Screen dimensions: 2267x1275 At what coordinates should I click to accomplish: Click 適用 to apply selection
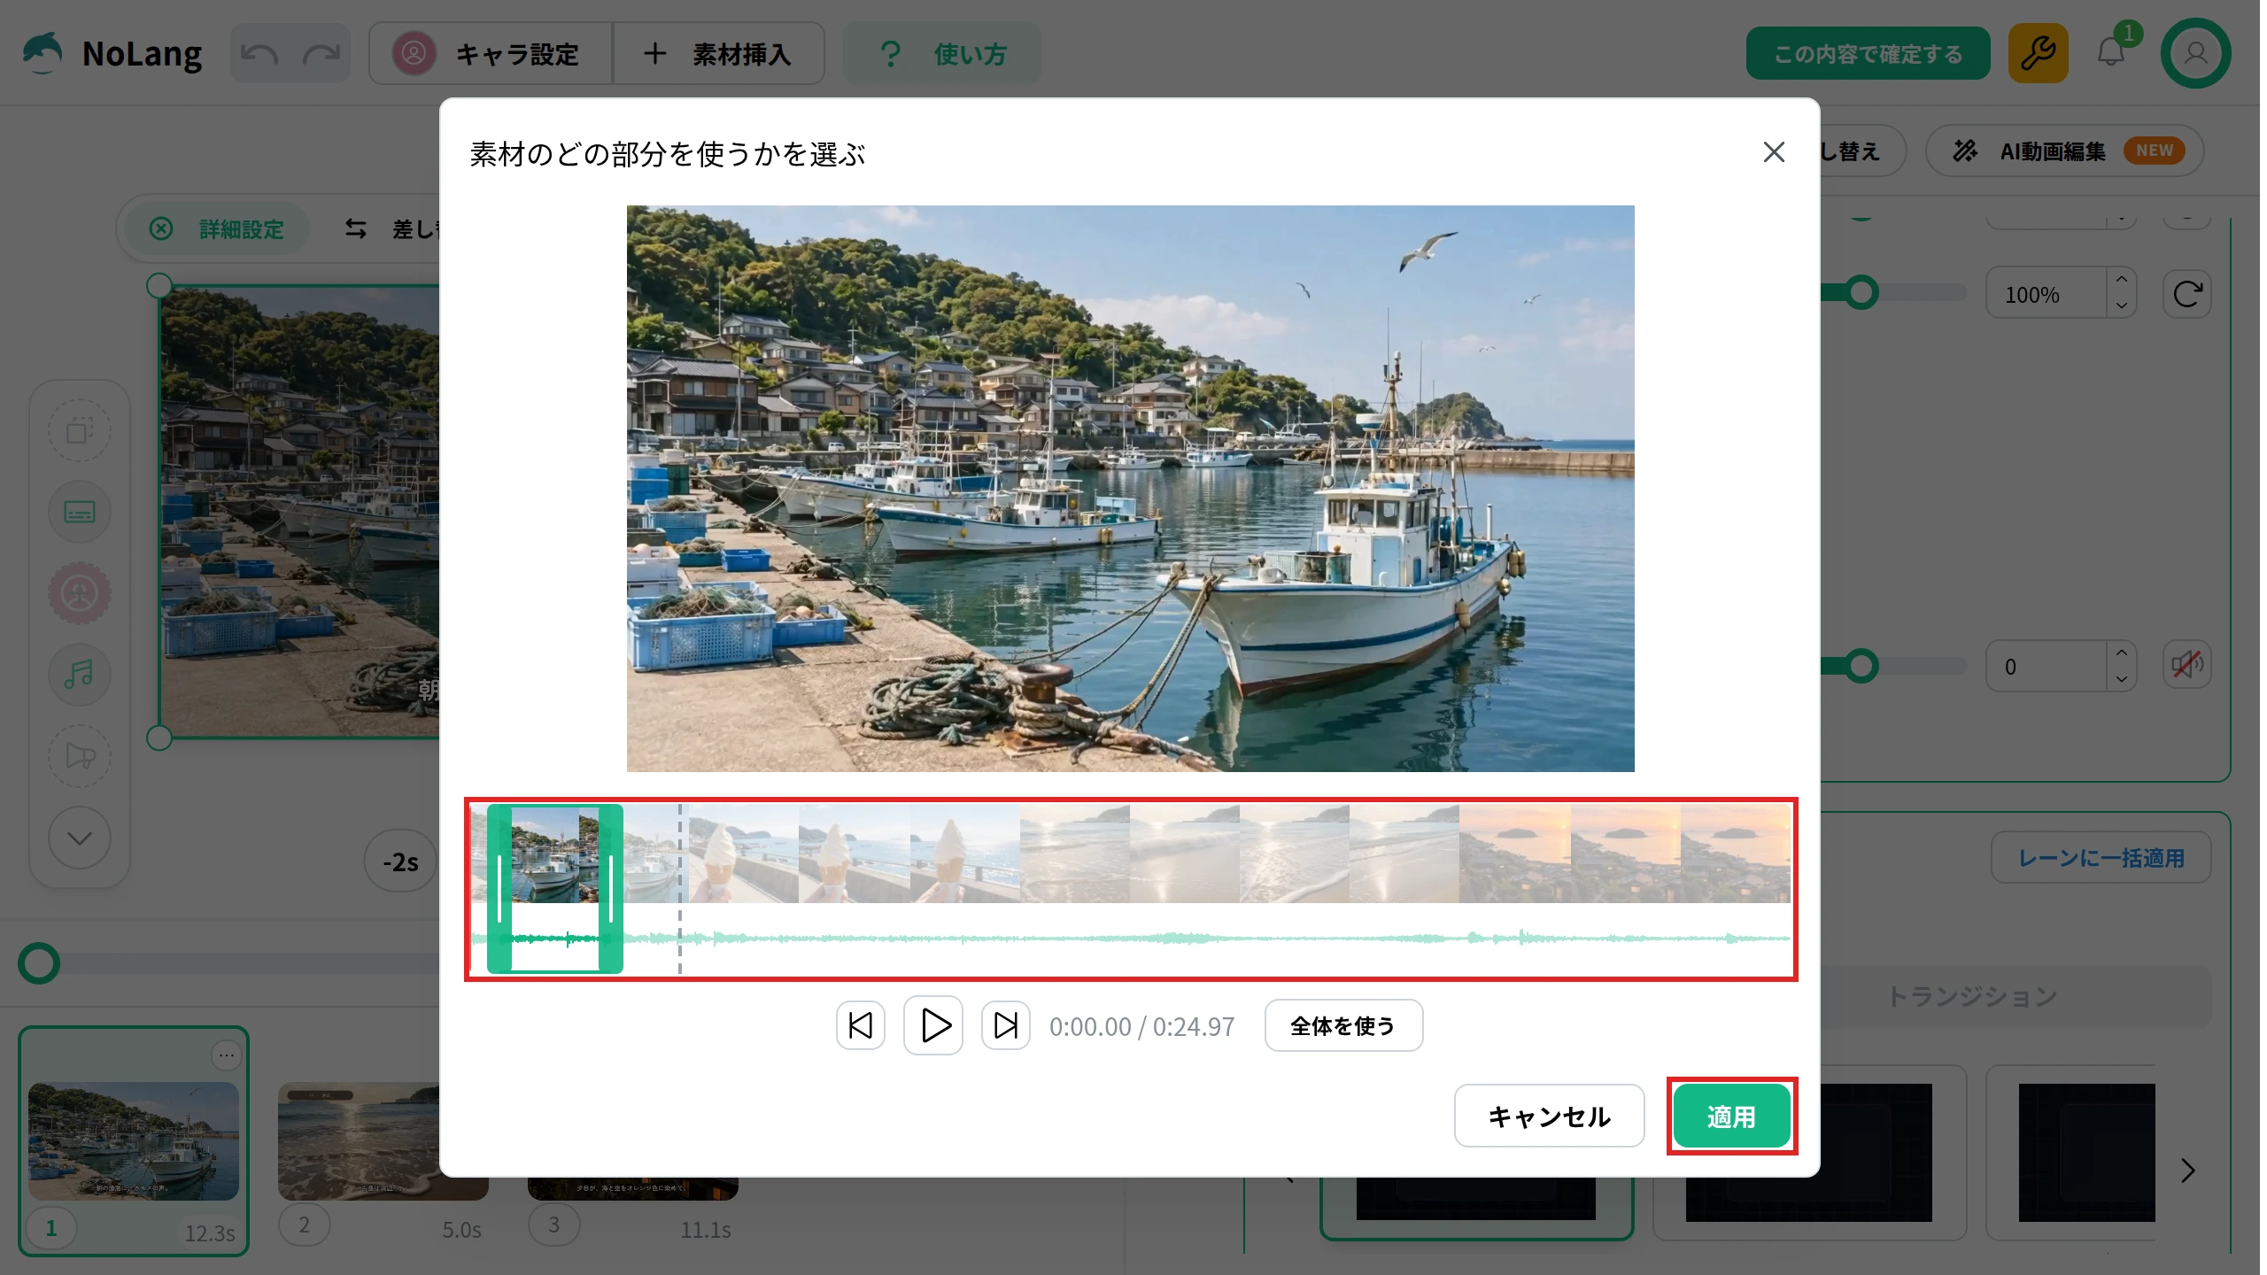1732,1117
